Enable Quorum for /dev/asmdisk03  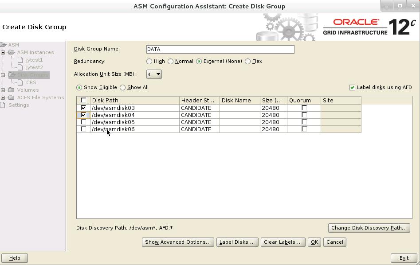pyautogui.click(x=304, y=108)
